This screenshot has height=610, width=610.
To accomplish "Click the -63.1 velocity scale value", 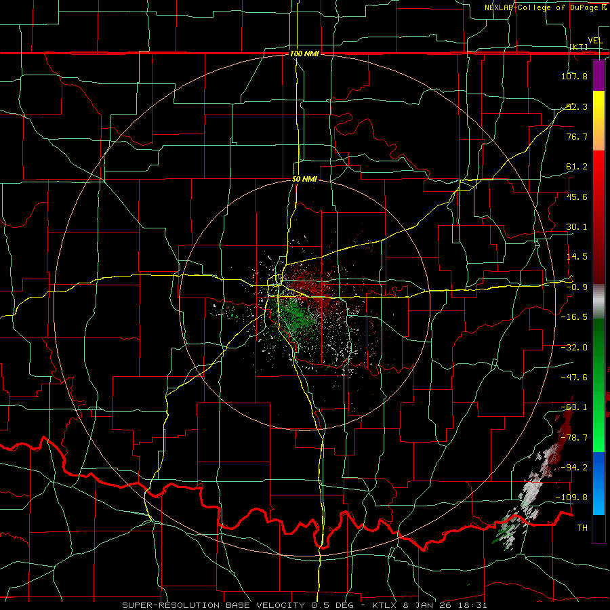I will pyautogui.click(x=574, y=407).
